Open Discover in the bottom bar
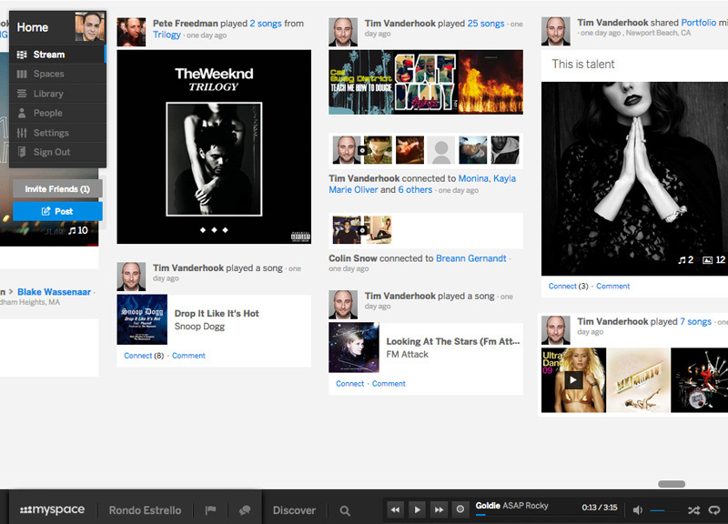This screenshot has height=524, width=728. 294,510
